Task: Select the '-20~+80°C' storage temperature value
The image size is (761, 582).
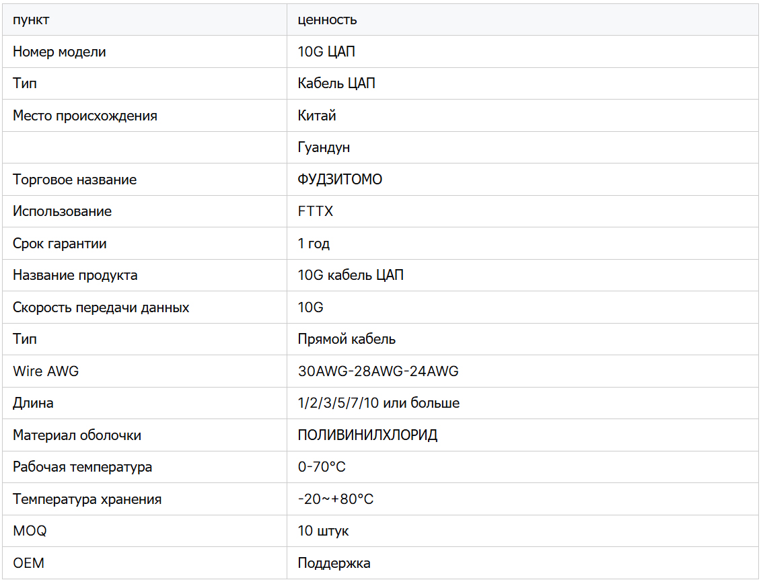Action: click(x=336, y=499)
